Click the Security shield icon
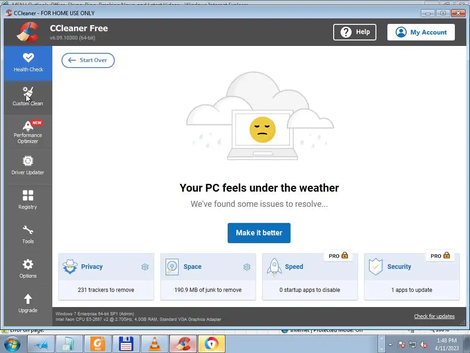 pyautogui.click(x=376, y=267)
